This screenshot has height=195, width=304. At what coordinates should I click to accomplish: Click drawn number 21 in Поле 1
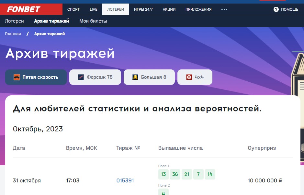tap(187, 174)
